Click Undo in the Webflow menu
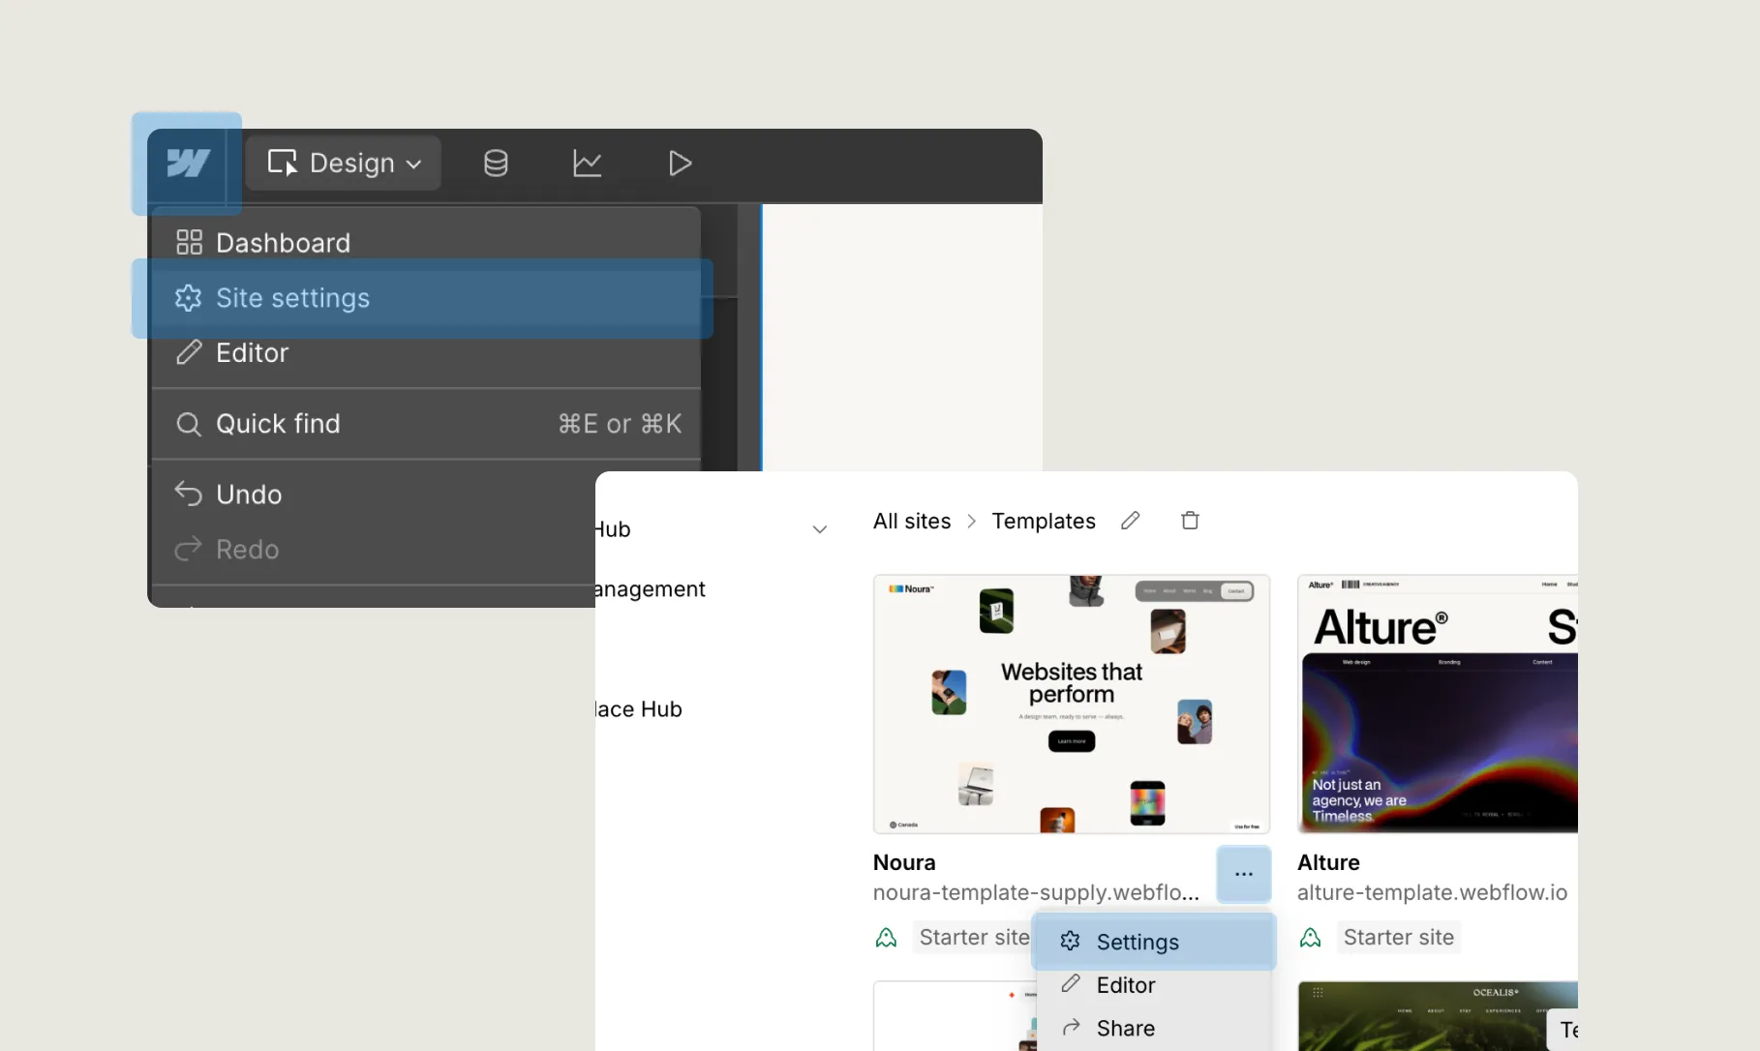This screenshot has width=1760, height=1051. (247, 494)
